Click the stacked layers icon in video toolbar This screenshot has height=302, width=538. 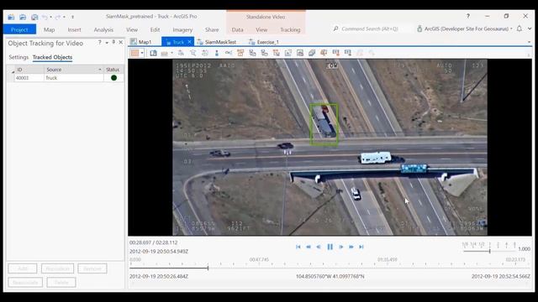click(312, 53)
